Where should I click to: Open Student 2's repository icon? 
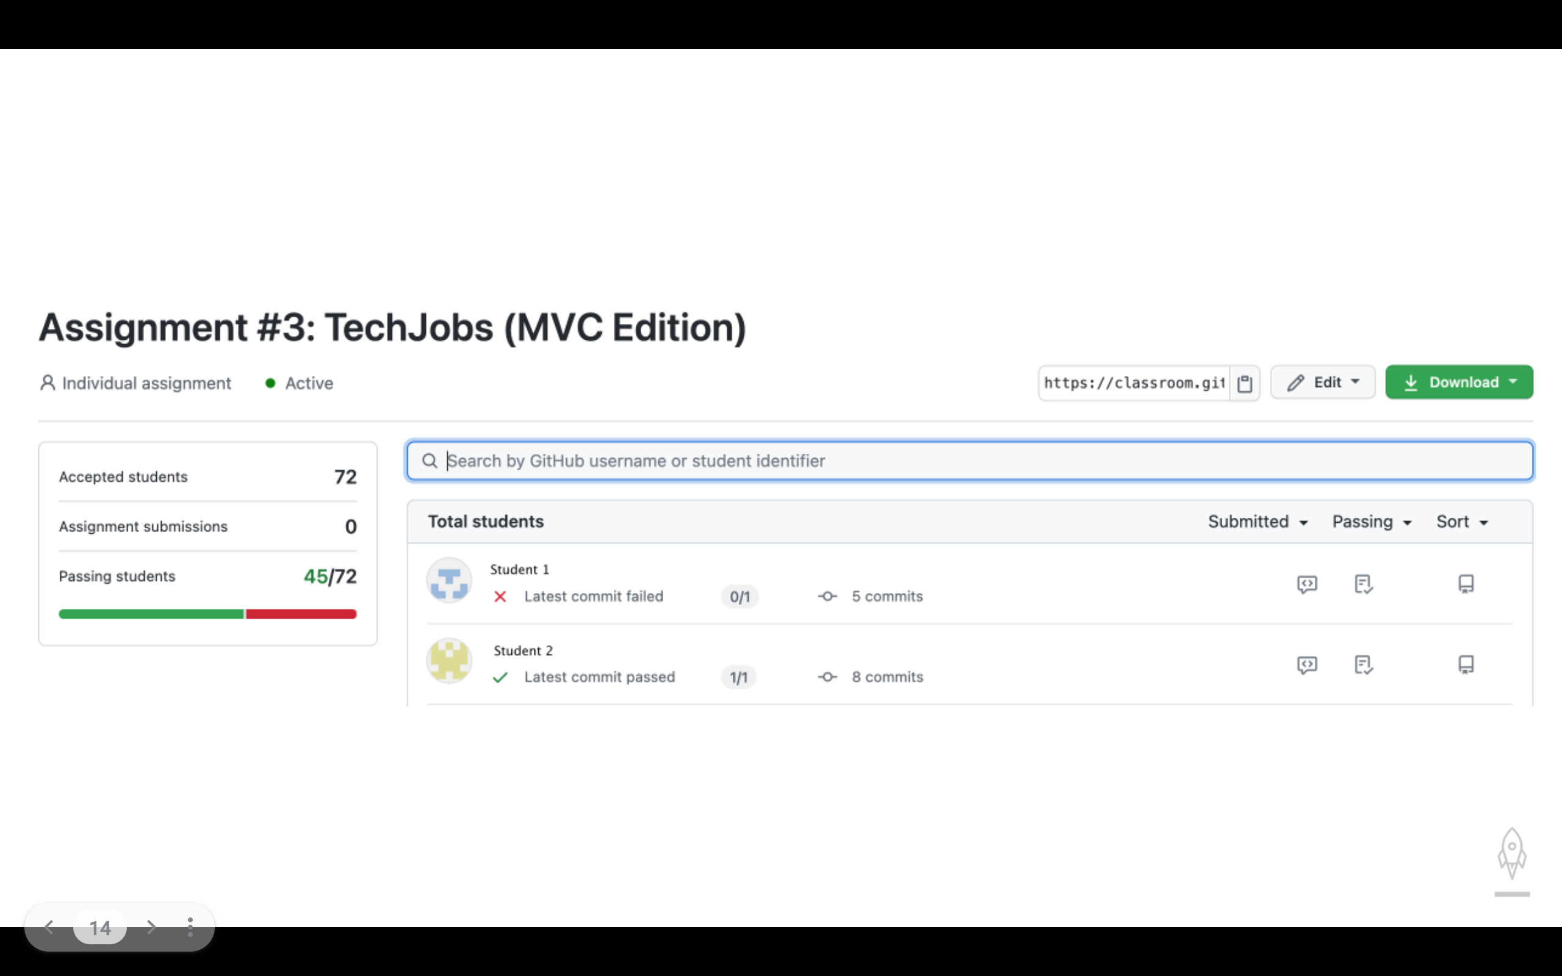pyautogui.click(x=1466, y=665)
